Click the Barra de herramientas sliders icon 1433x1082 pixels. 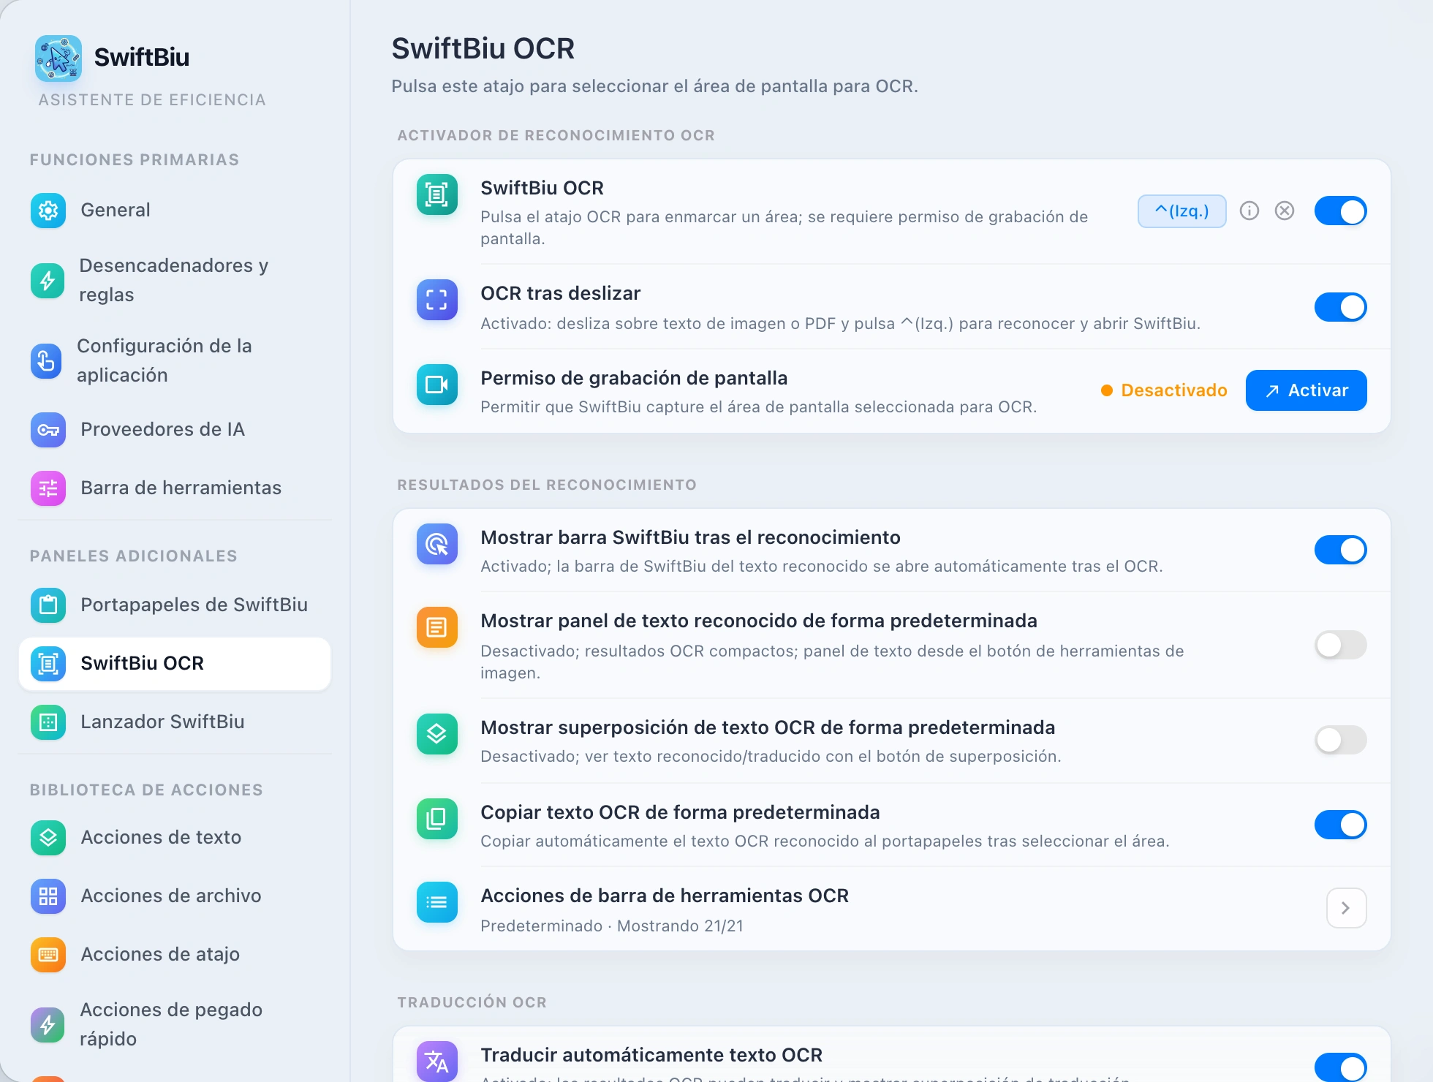pyautogui.click(x=48, y=488)
